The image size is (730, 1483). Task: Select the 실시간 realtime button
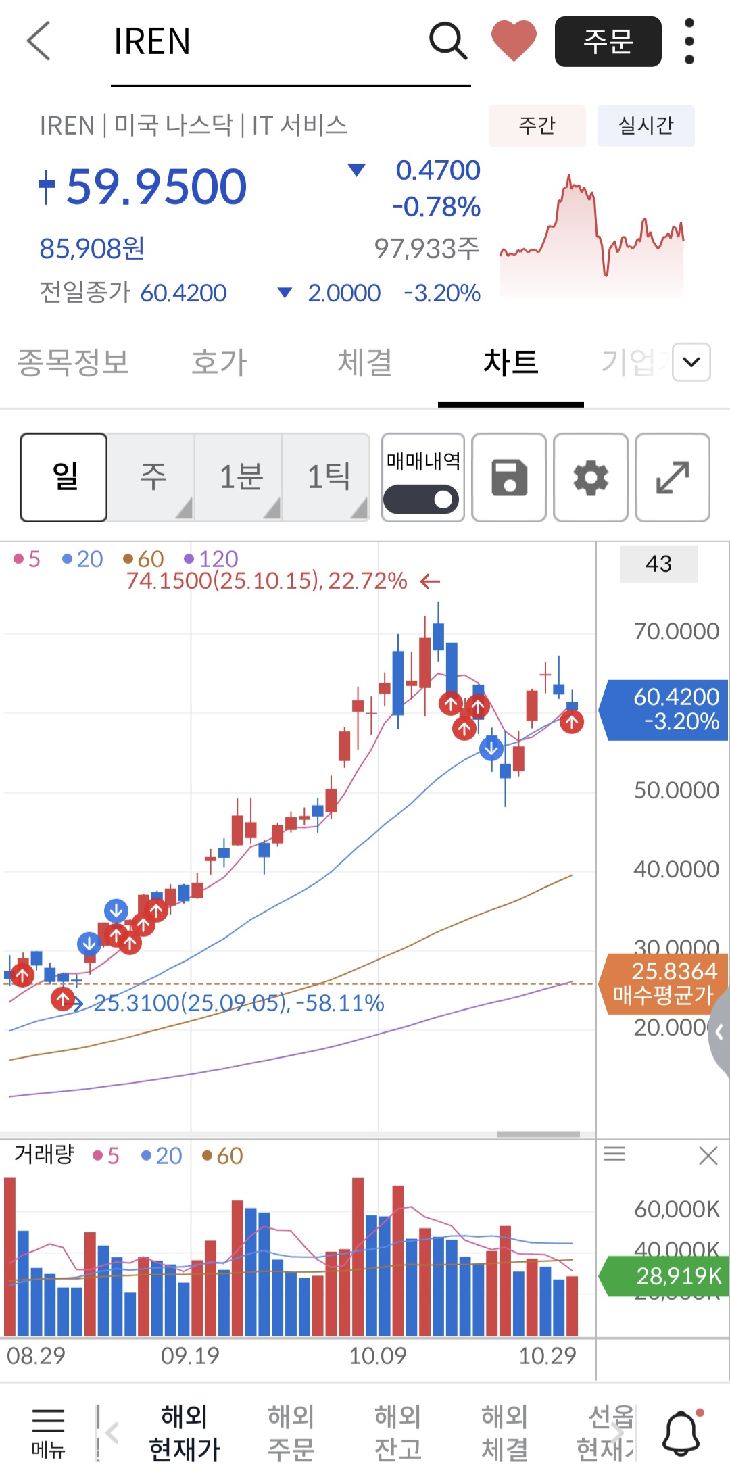point(646,126)
